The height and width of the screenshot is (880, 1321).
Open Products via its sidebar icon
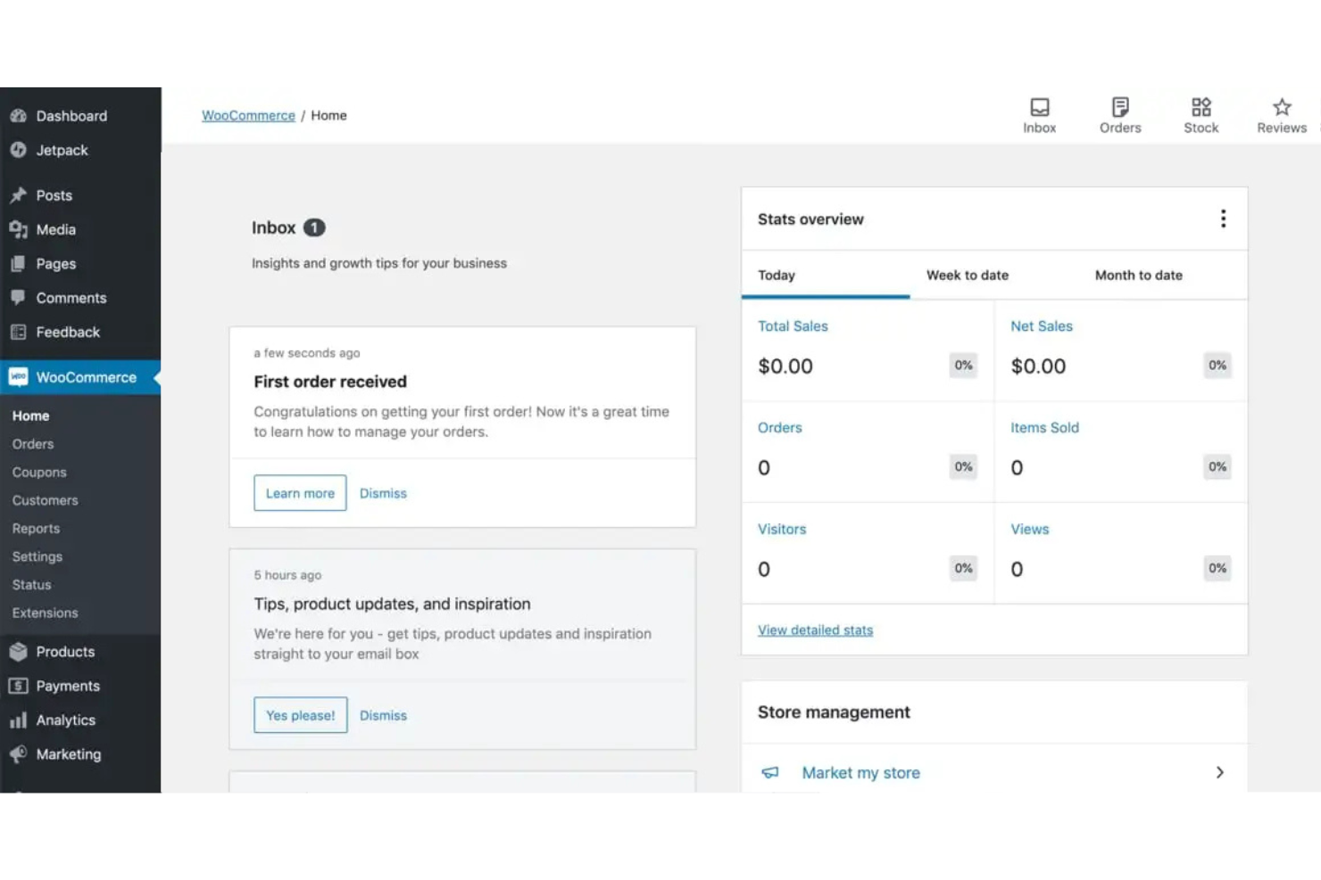pyautogui.click(x=19, y=652)
